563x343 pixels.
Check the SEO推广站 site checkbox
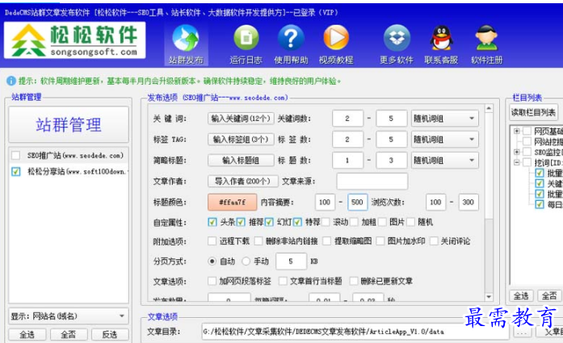(x=16, y=155)
